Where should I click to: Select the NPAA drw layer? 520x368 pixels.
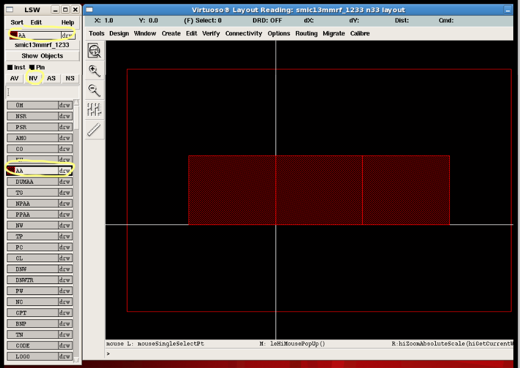(40, 204)
